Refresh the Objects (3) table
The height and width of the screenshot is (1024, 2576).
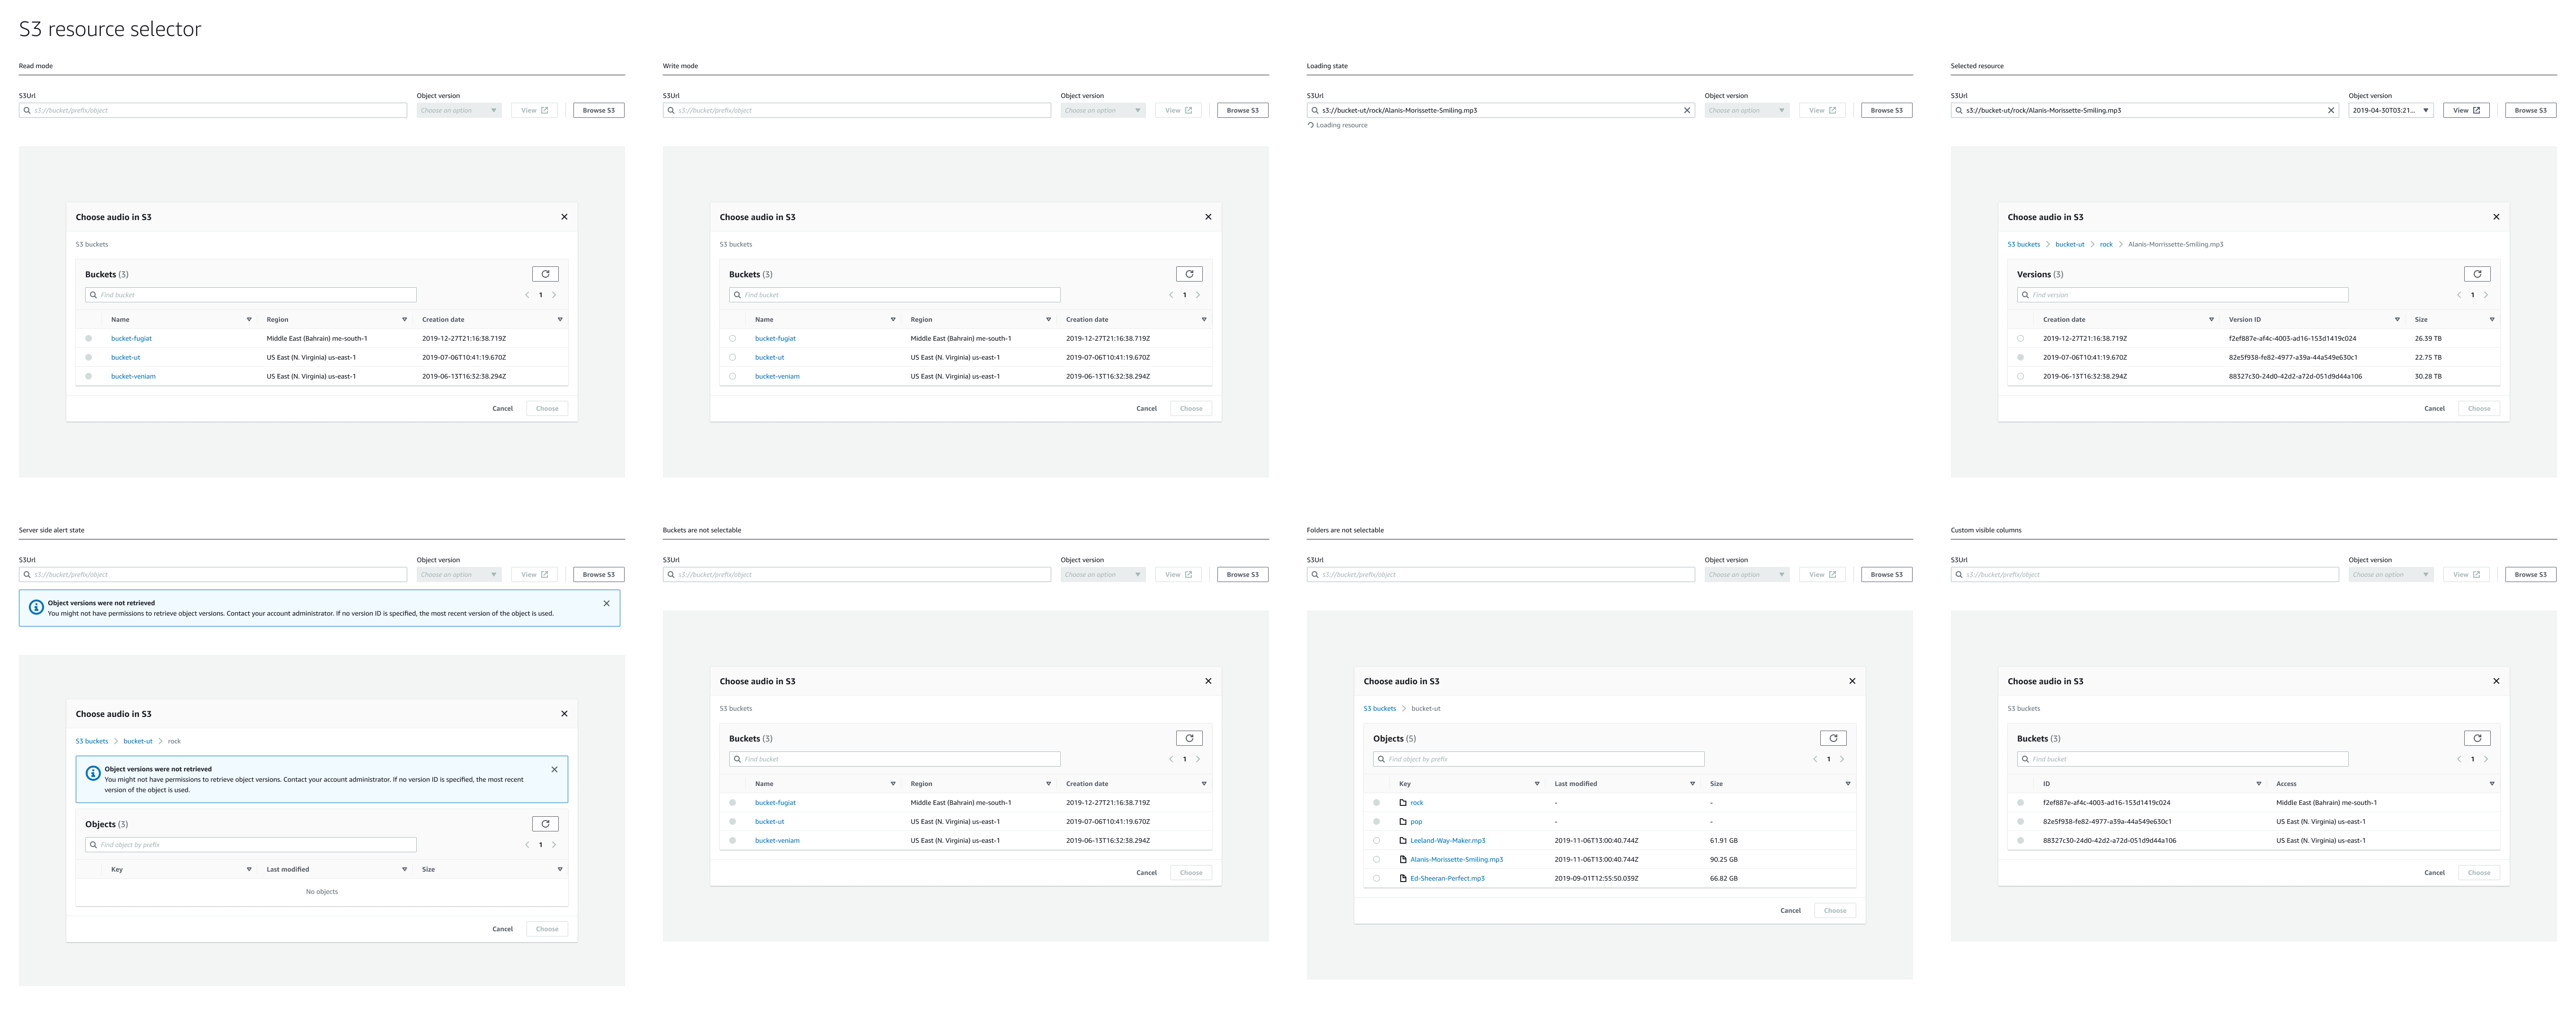[545, 824]
